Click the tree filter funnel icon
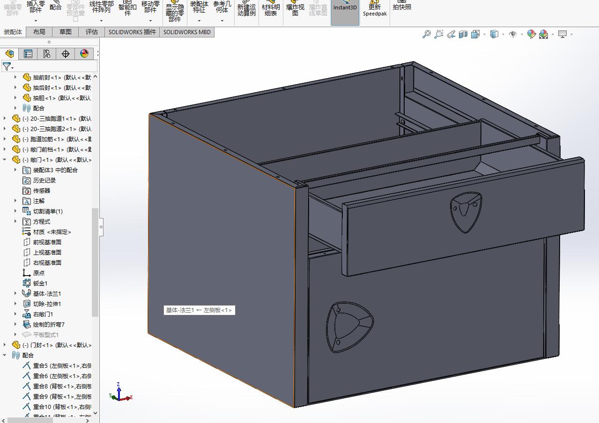The image size is (599, 423). pos(7,66)
